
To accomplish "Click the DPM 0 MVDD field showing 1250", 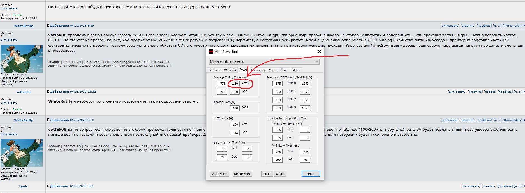I will point(305,84).
